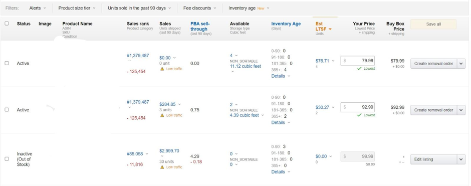Open the Alerts filter dropdown
Screen dimensions: 471x186
(x=38, y=8)
